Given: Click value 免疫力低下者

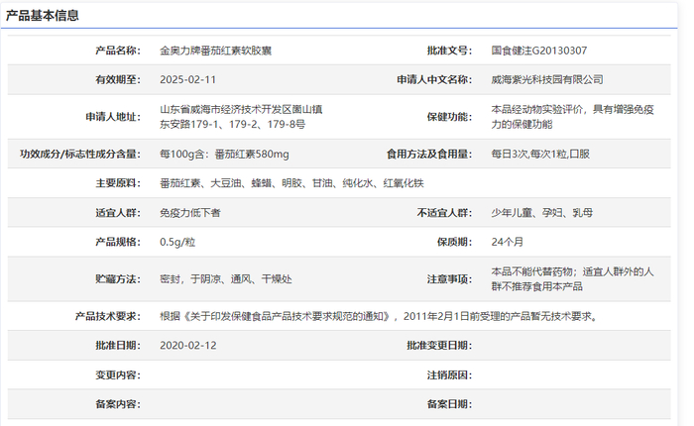Looking at the screenshot, I should (x=190, y=213).
